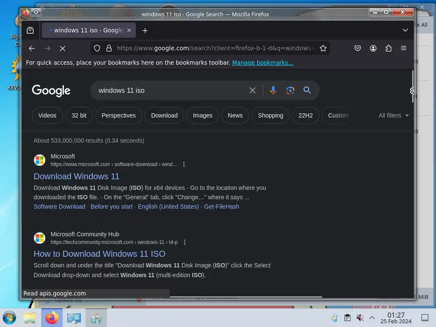The image size is (436, 327).
Task: Open the Get-FileHash sitelink
Action: [221, 207]
